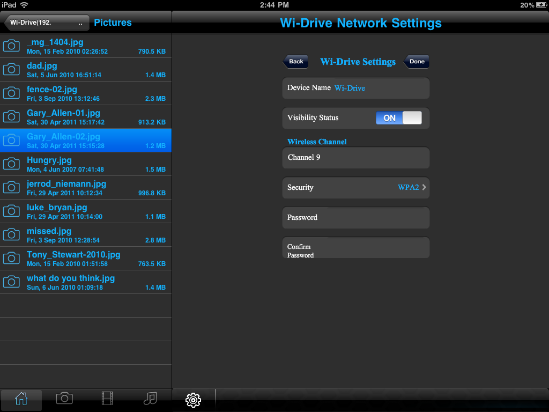Click the 2:44 PM clock
549x412 pixels.
(x=274, y=5)
